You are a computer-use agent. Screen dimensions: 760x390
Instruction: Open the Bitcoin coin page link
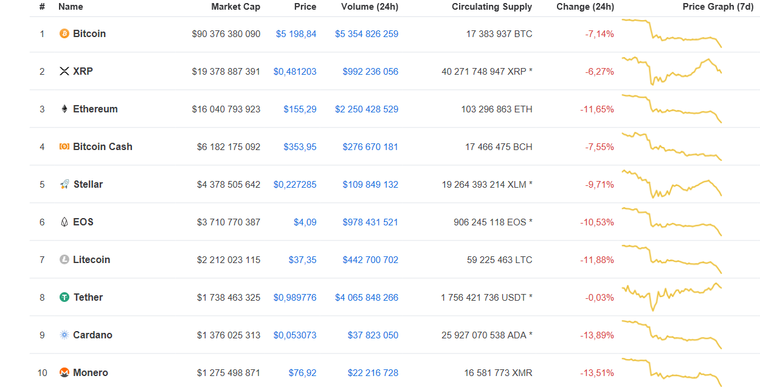tap(89, 34)
